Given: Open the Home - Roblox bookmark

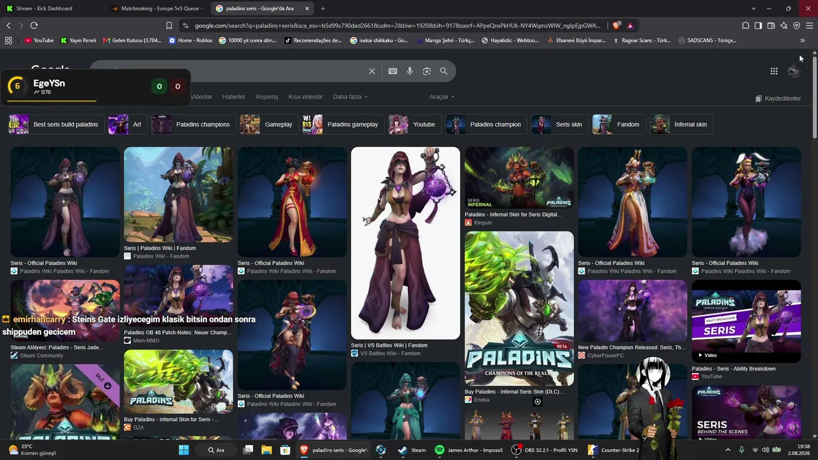Looking at the screenshot, I should click(190, 40).
